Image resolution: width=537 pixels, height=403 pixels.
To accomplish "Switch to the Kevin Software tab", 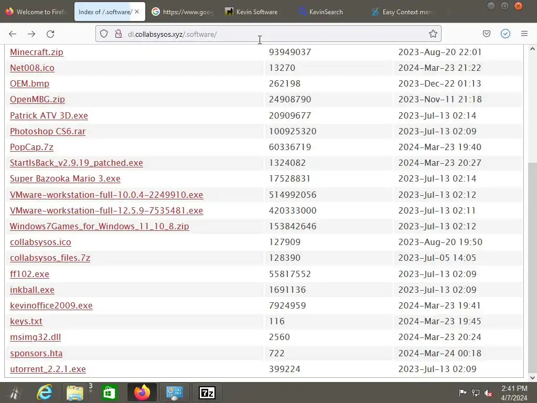I will (255, 12).
